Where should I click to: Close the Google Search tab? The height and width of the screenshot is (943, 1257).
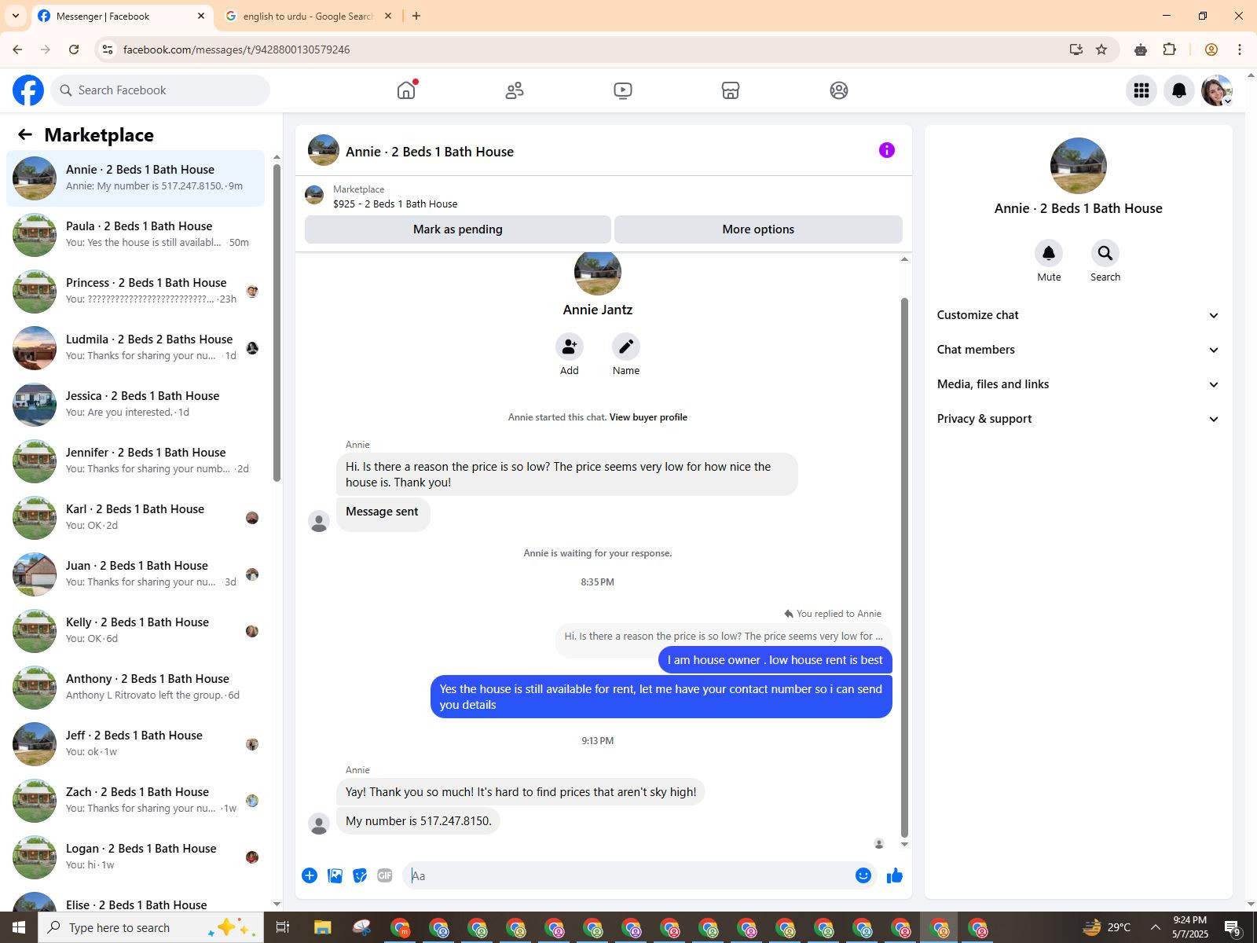point(388,16)
